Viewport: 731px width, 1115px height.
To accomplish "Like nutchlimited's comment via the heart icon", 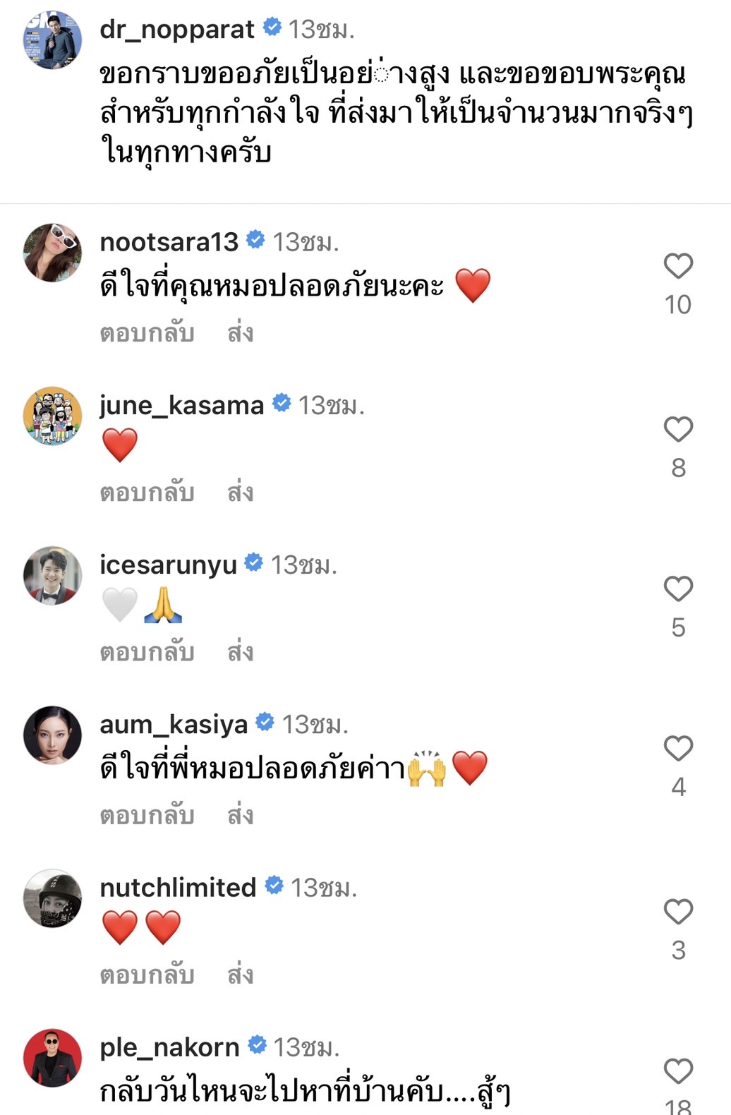I will tap(679, 911).
